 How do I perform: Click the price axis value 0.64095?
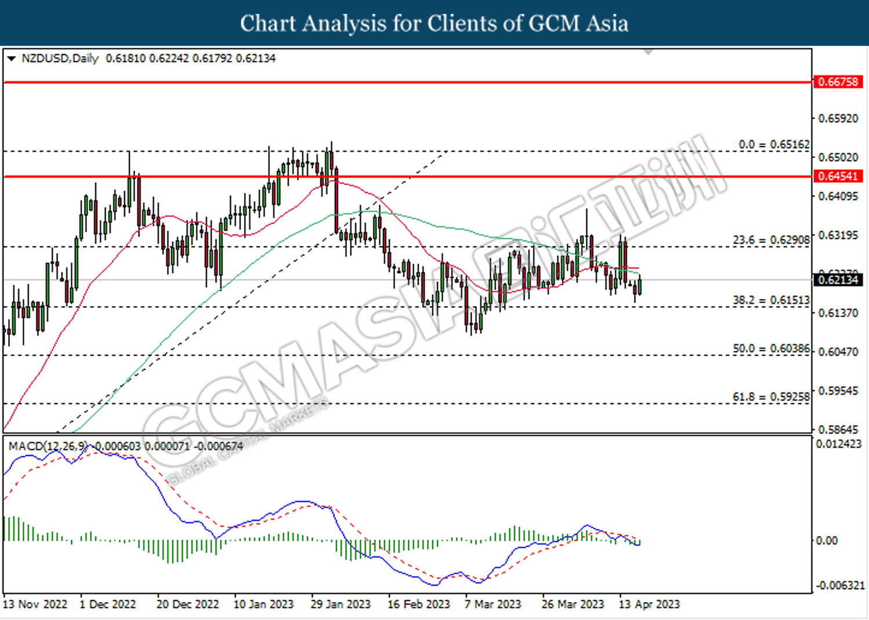click(838, 196)
